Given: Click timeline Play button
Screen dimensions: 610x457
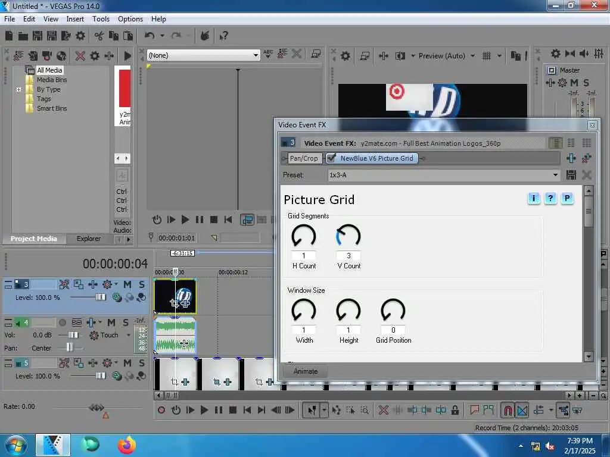Looking at the screenshot, I should click(204, 410).
